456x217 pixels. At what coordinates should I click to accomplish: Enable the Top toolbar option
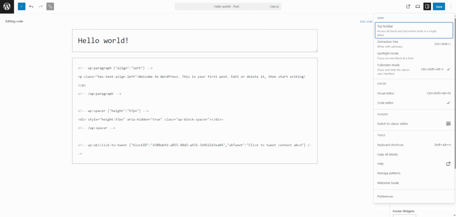tap(414, 29)
